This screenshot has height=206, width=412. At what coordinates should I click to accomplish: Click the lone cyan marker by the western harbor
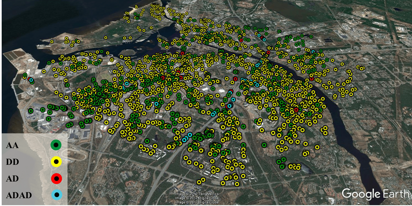(x=31, y=80)
